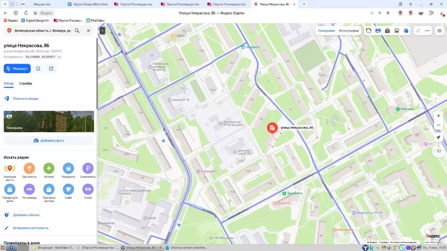447x251 pixels.
Task: Toggle the public transport bus layer
Action: [x=396, y=31]
